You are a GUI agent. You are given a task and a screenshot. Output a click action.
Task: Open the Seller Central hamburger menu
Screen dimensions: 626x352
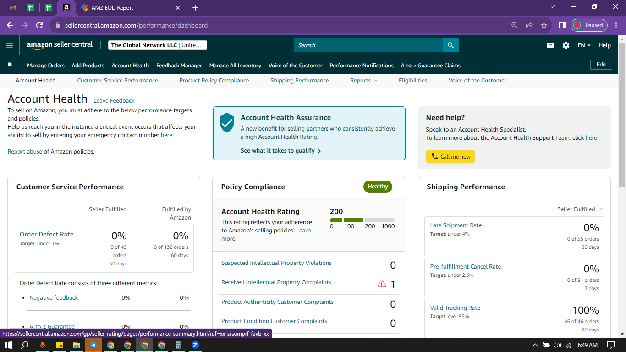(10, 45)
